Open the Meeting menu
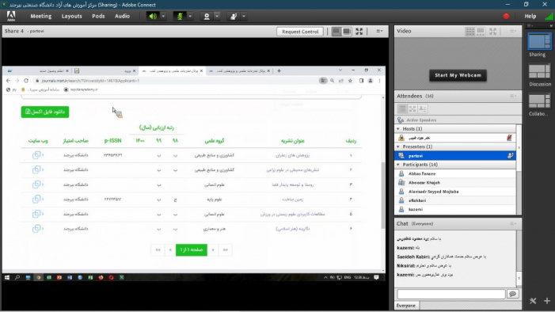The height and width of the screenshot is (312, 555). [x=40, y=17]
